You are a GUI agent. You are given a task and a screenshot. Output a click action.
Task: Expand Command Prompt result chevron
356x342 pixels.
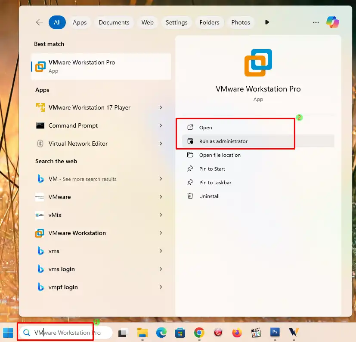[161, 125]
